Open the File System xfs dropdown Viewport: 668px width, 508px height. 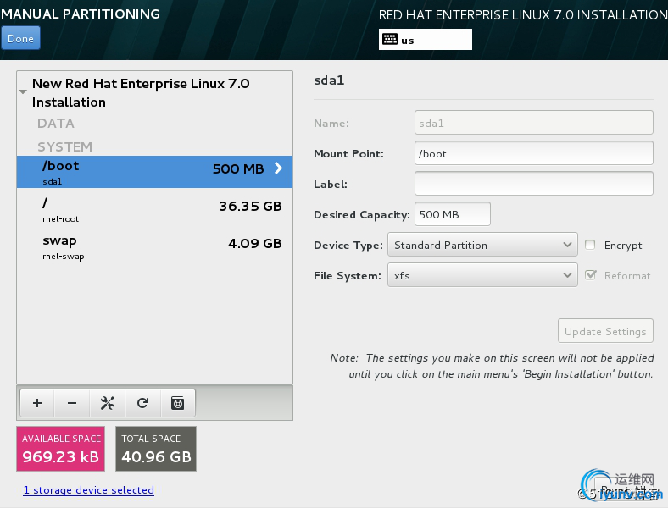482,275
